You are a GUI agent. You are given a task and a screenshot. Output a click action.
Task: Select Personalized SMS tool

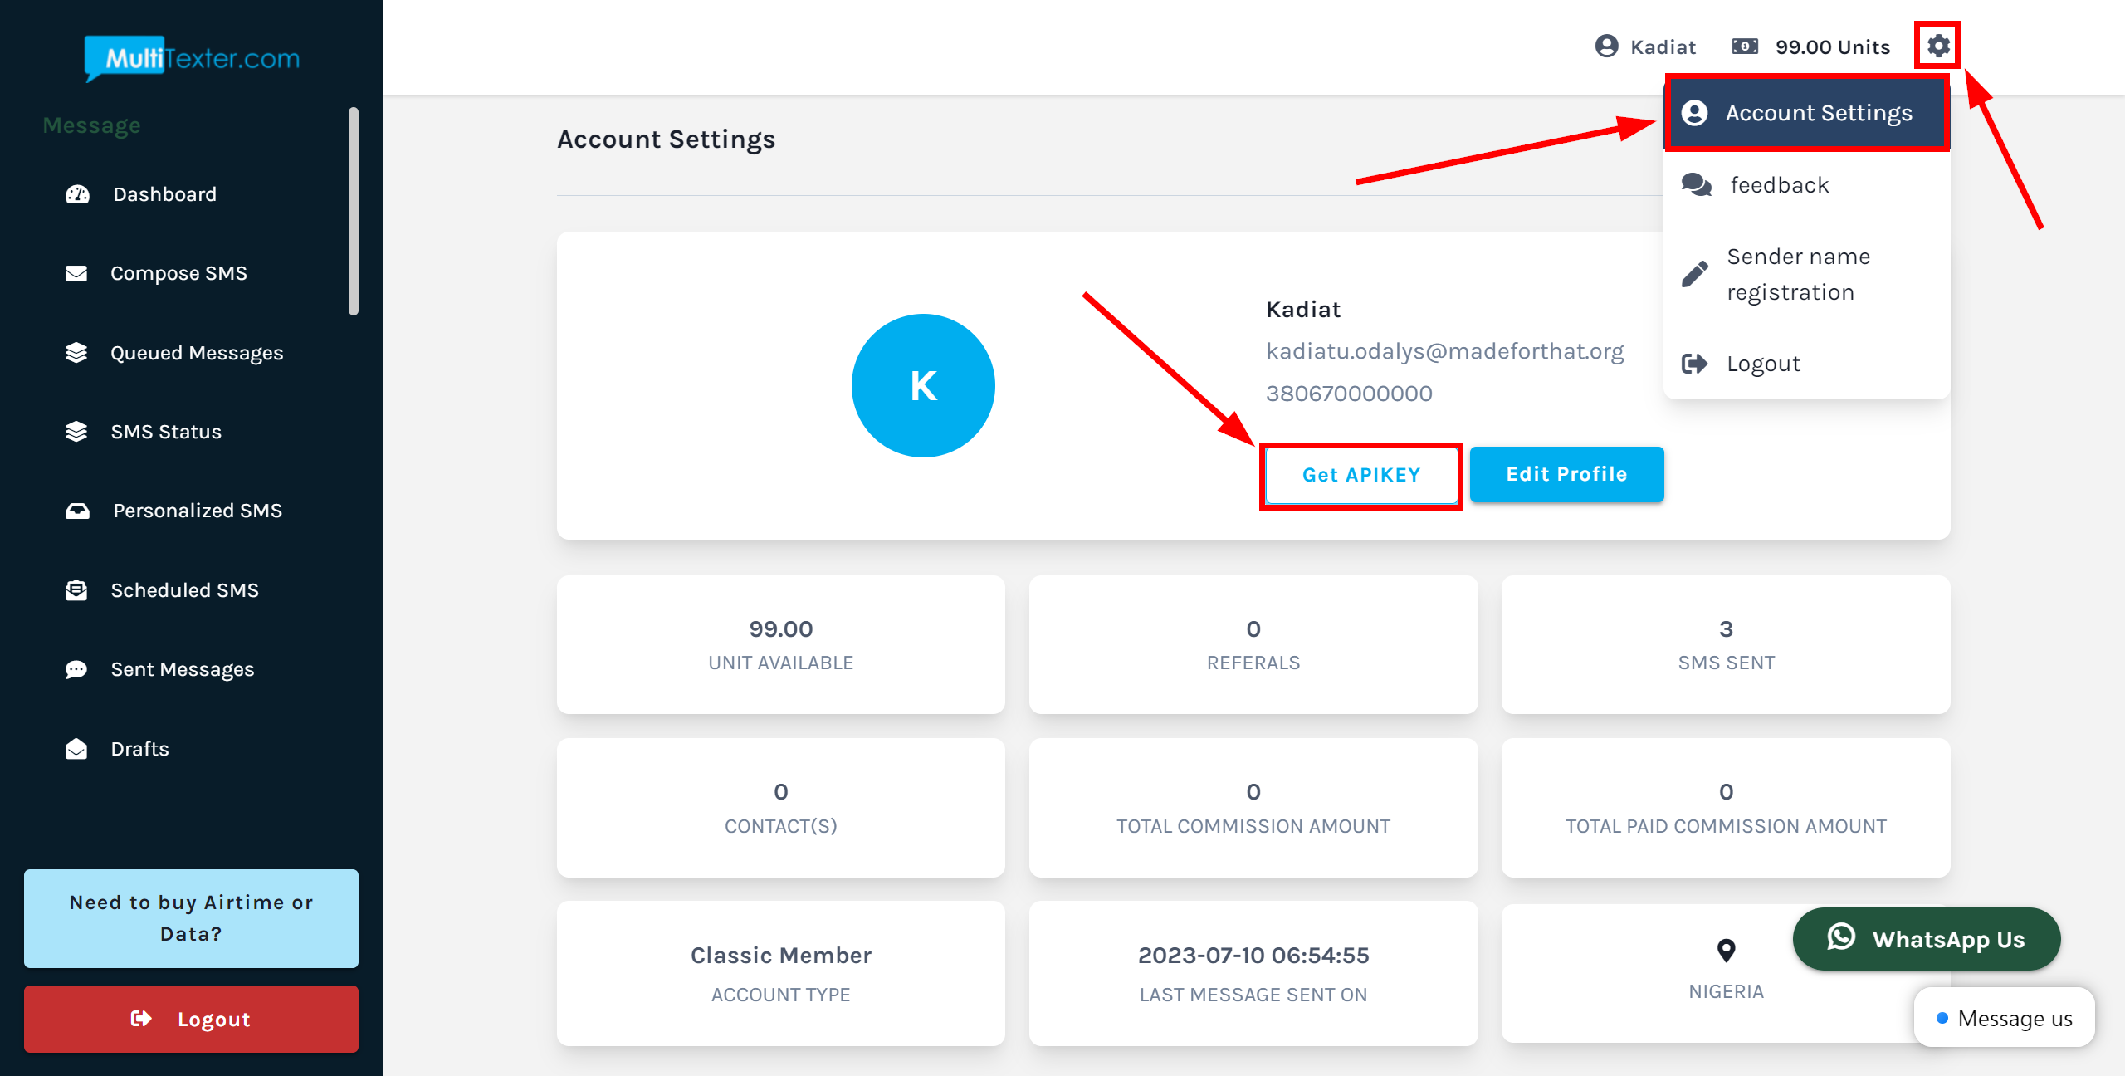pyautogui.click(x=198, y=511)
